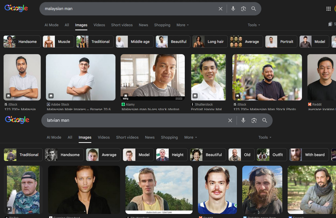
Task: Filter Malaysian results by Muscle chip
Action: pyautogui.click(x=58, y=42)
